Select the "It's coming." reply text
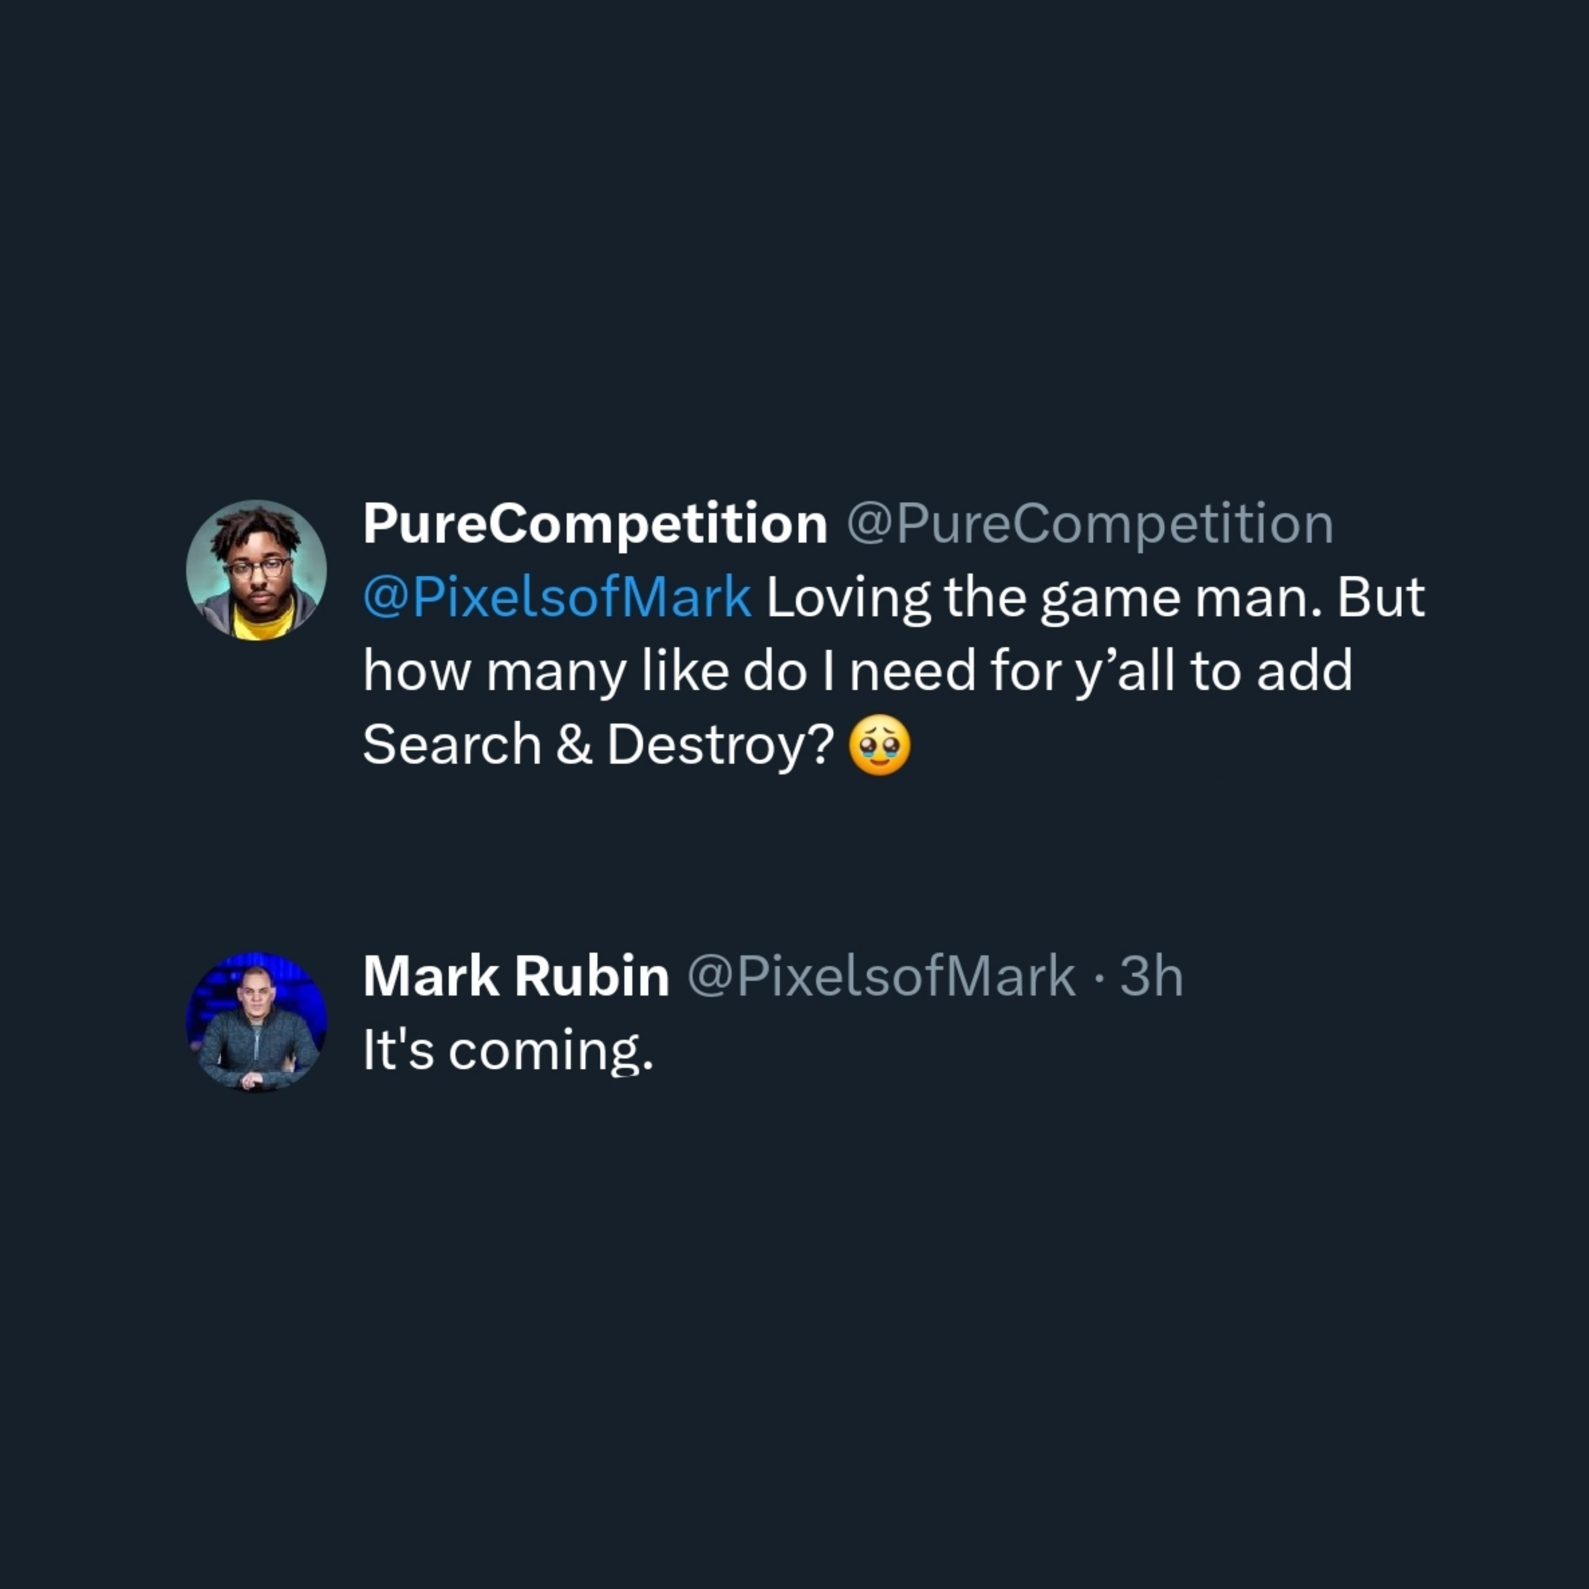 [x=507, y=1050]
